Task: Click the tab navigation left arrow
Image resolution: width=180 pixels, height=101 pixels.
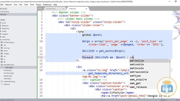Action: pyautogui.click(x=39, y=8)
